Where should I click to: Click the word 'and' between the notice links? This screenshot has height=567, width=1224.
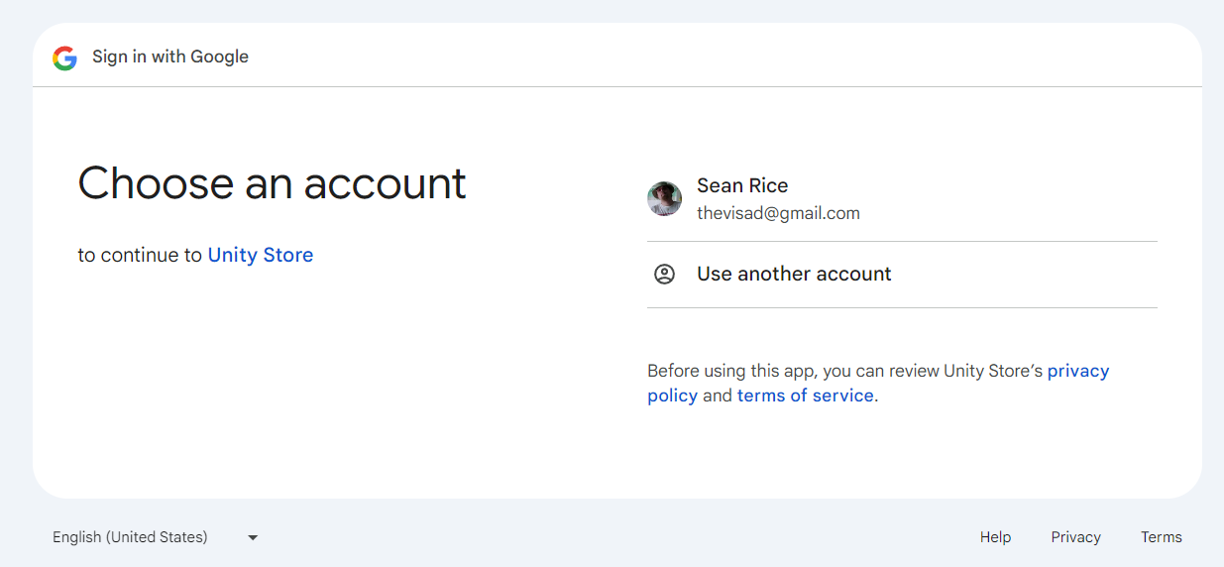click(718, 396)
